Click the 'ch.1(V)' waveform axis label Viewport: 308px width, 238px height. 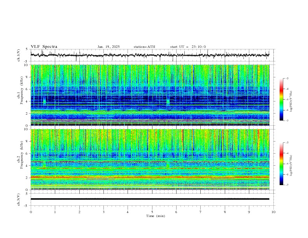19,55
